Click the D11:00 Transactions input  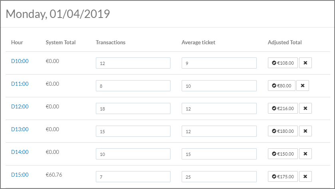(x=133, y=86)
